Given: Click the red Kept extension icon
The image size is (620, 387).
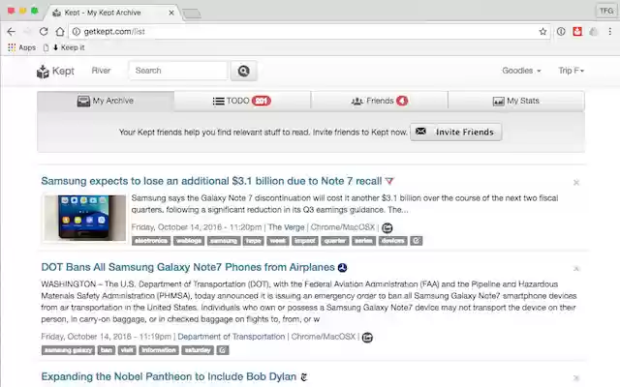Looking at the screenshot, I should [x=577, y=32].
